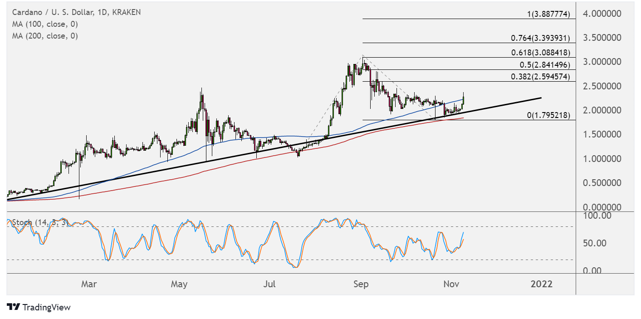This screenshot has width=641, height=319.
Task: Click the 0.500000 price axis value
Action: click(602, 183)
